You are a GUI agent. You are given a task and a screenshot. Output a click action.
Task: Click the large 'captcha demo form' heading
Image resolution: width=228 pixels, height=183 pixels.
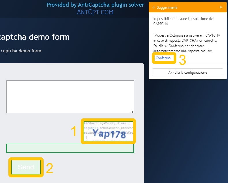(35, 37)
